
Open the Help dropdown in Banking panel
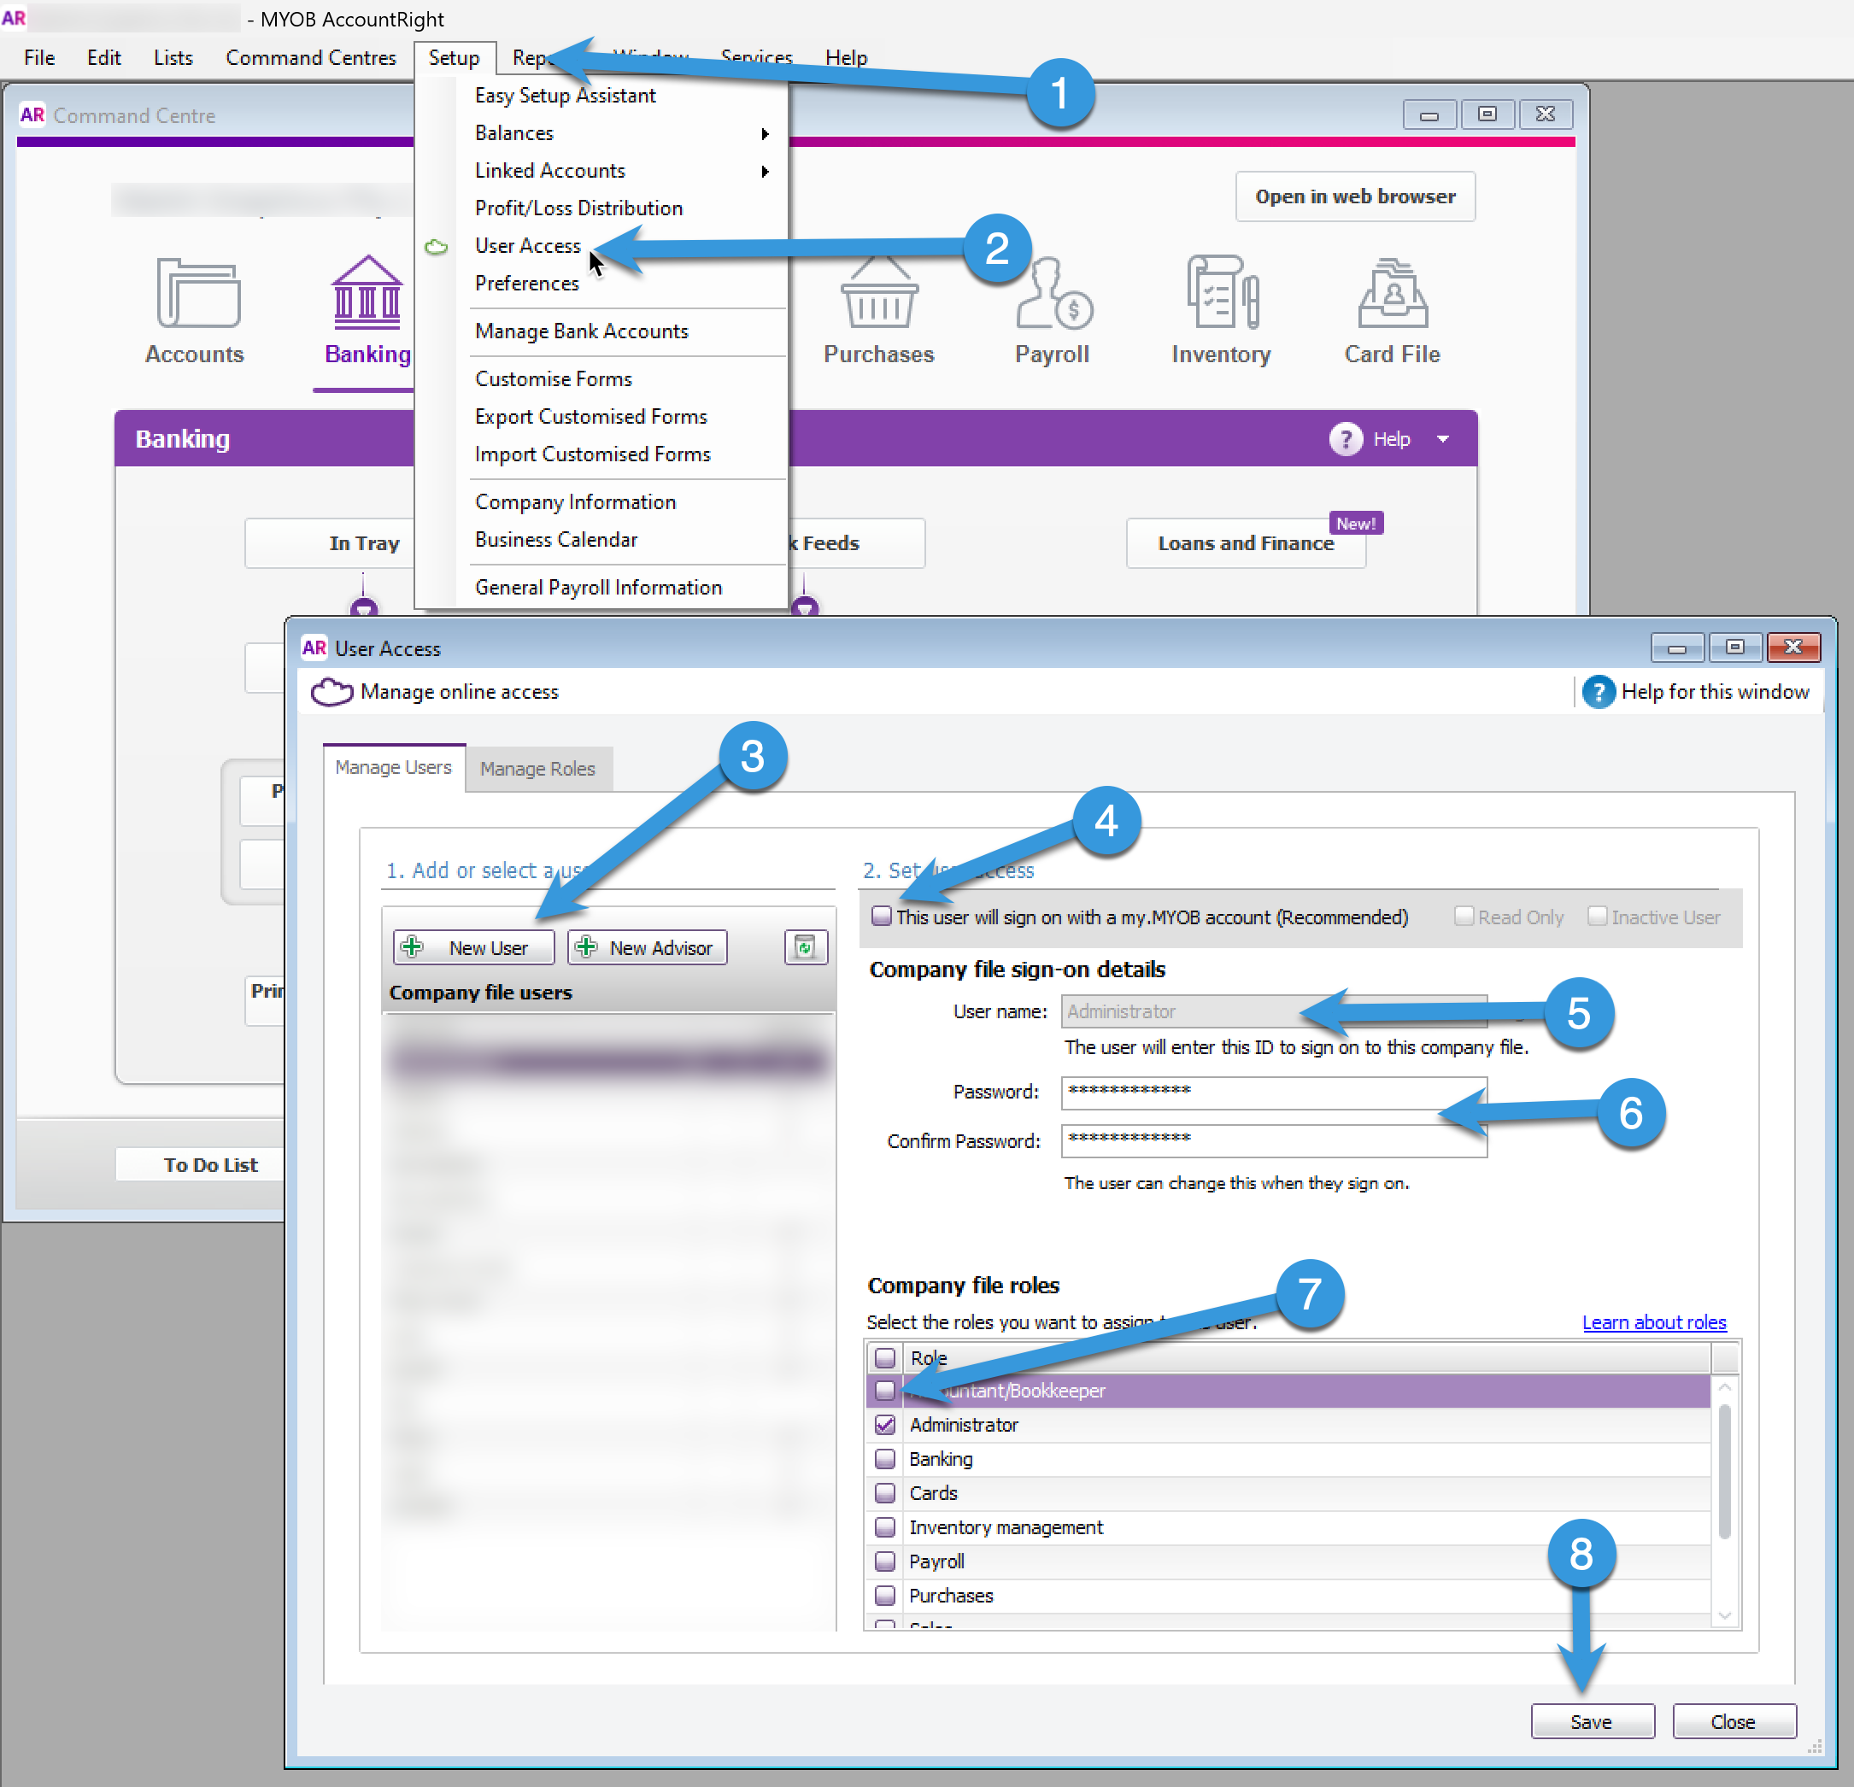(1442, 437)
